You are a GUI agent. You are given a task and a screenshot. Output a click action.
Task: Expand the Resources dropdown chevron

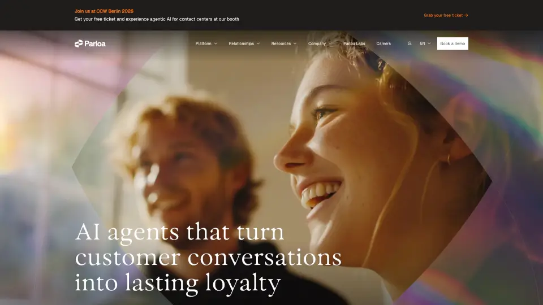click(x=295, y=43)
